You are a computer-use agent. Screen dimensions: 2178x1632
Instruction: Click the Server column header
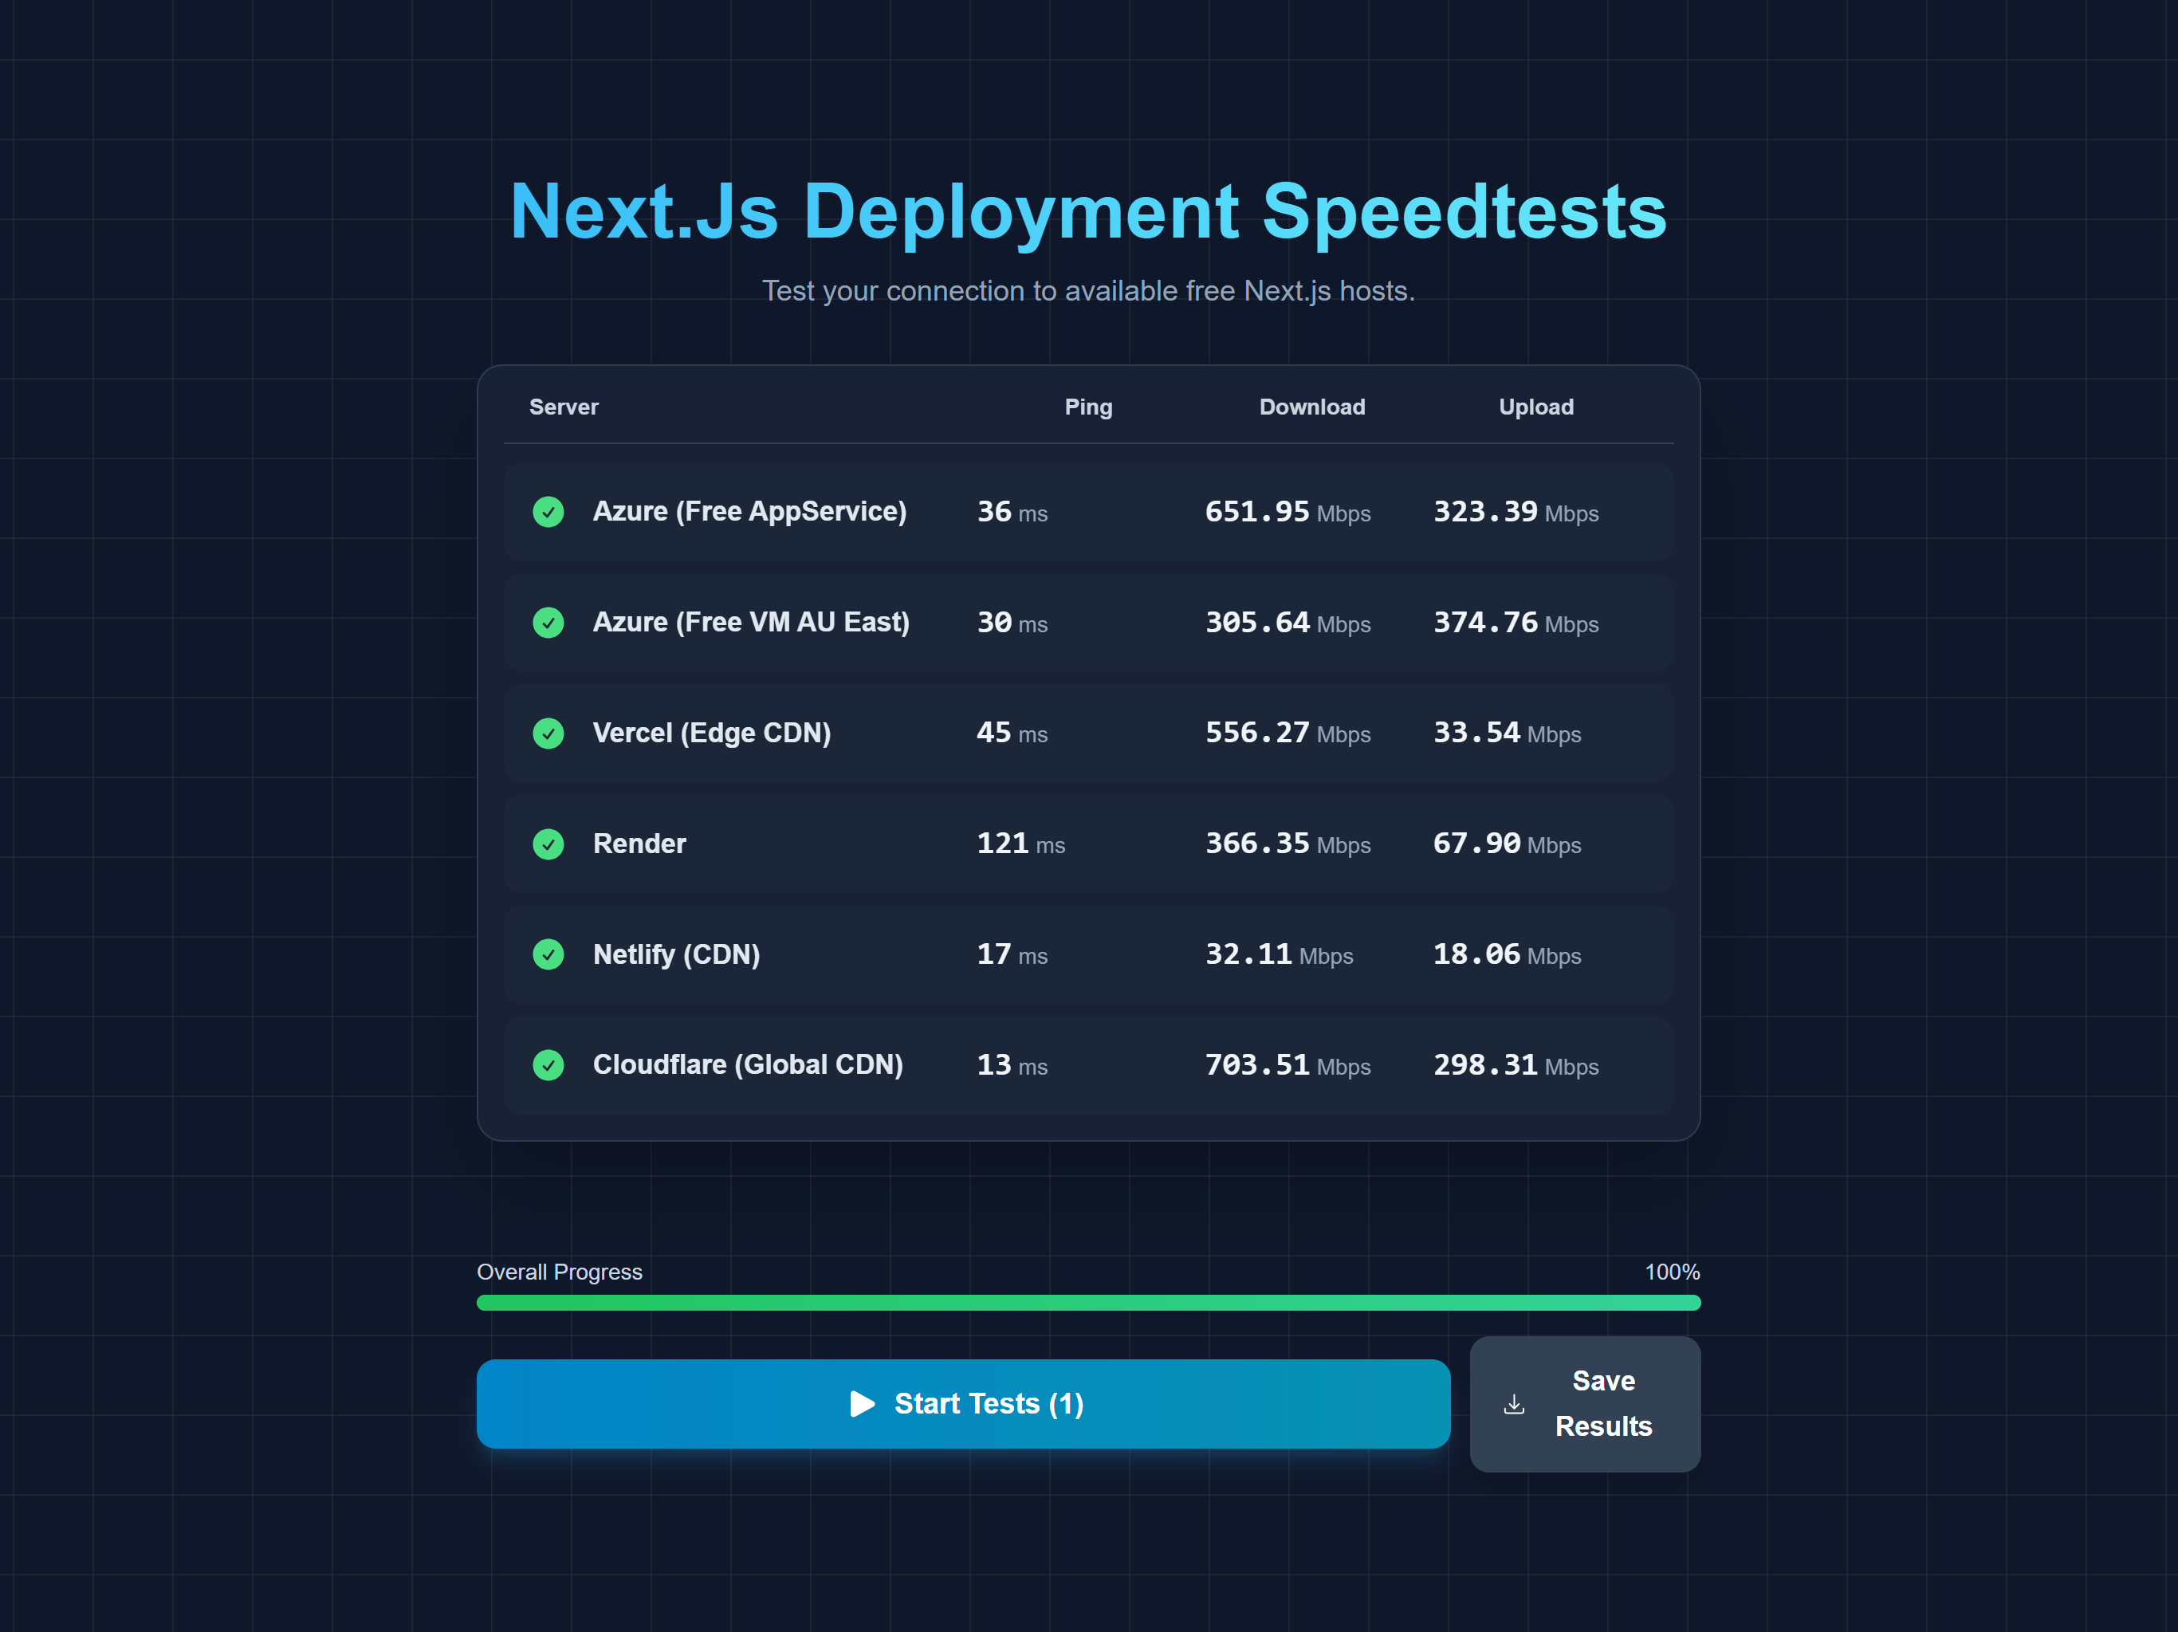point(563,407)
